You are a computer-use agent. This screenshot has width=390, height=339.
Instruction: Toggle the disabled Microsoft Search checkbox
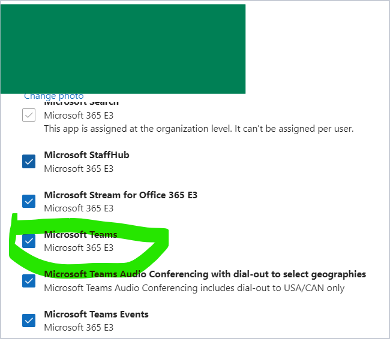tap(29, 115)
